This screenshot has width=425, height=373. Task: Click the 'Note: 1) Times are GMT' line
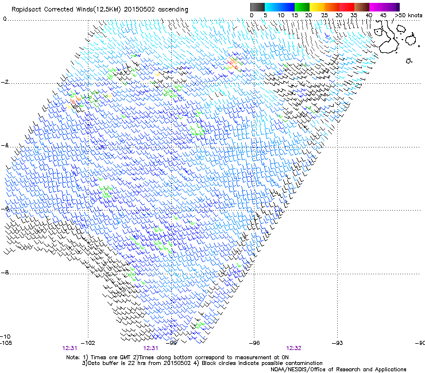[177, 358]
